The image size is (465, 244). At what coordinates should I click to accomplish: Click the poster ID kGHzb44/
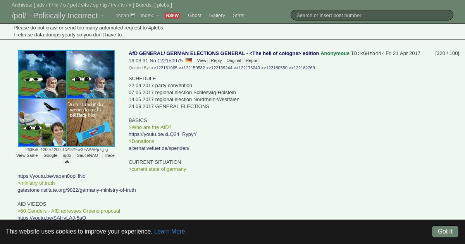(367, 53)
